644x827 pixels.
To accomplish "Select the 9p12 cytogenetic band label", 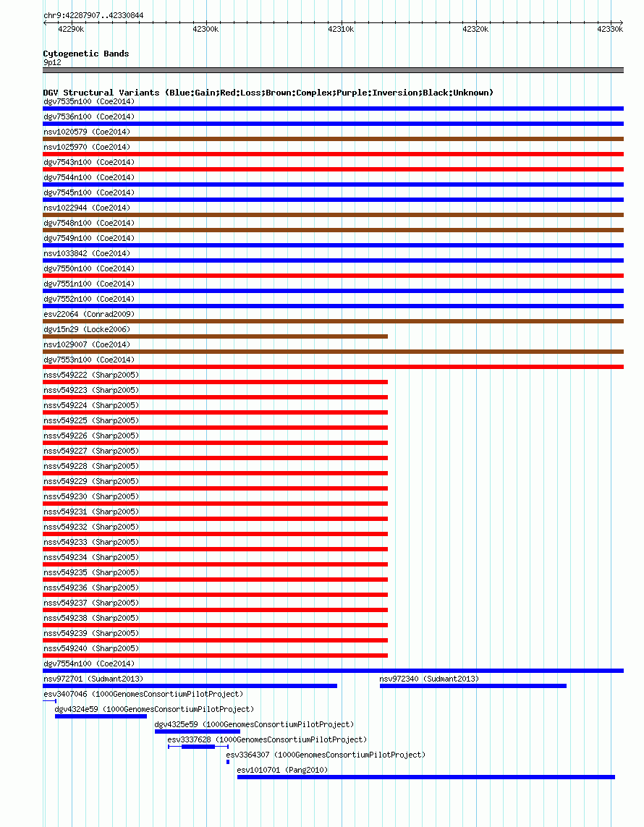I will click(x=52, y=63).
